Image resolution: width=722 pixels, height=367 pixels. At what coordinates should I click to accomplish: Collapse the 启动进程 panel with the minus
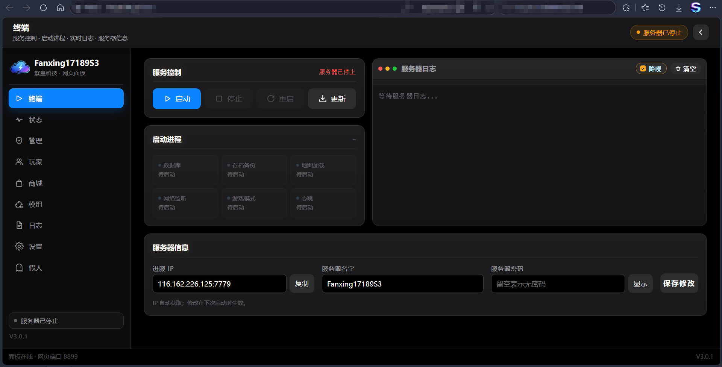click(x=354, y=139)
